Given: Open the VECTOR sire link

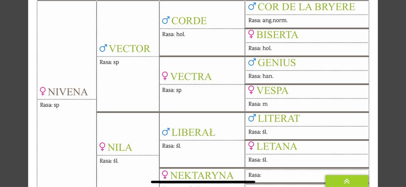Looking at the screenshot, I should (x=130, y=49).
